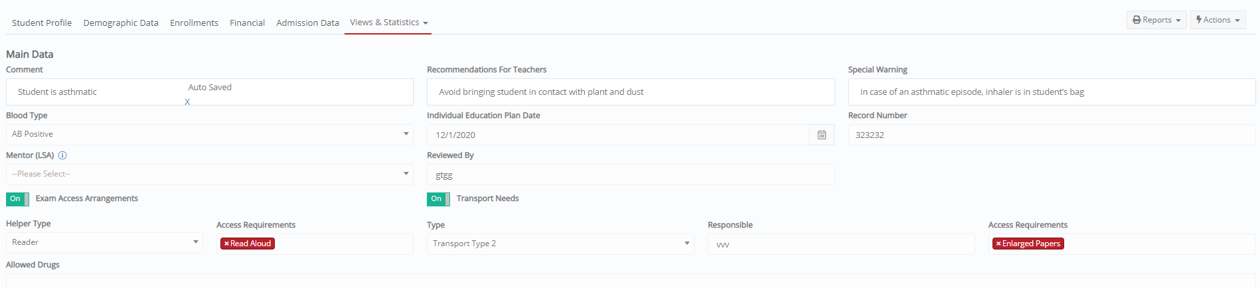The image size is (1260, 288).
Task: Switch to the Demographic Data tab
Action: pyautogui.click(x=121, y=23)
